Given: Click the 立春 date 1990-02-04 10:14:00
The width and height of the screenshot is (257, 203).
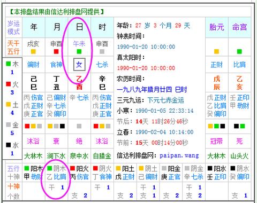Looking at the screenshot, I should click(x=164, y=132).
